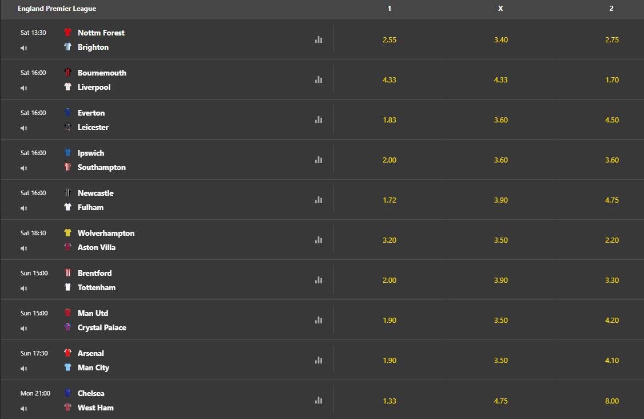
Task: Open stats icon for Bournemouth vs Liverpool
Action: (x=319, y=80)
